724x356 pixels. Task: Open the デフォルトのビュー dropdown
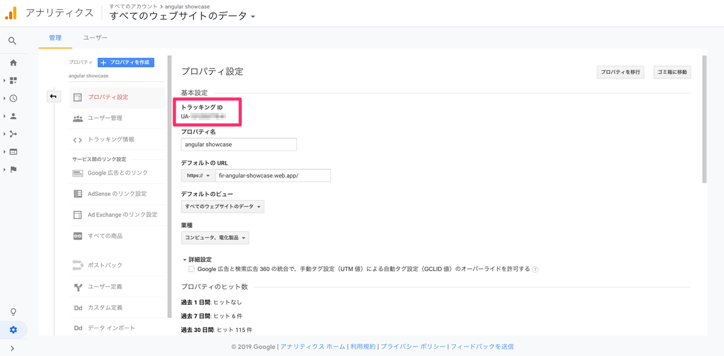click(223, 206)
